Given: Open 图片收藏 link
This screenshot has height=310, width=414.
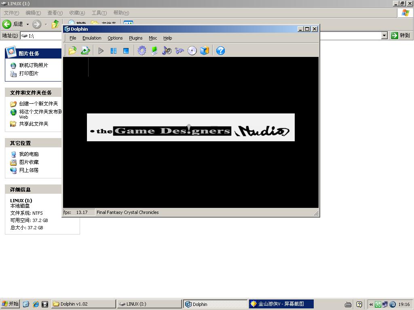Looking at the screenshot, I should click(29, 162).
